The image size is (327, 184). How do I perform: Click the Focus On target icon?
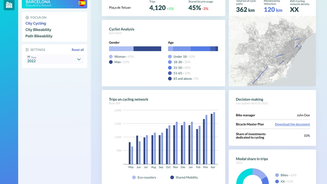(x=27, y=18)
